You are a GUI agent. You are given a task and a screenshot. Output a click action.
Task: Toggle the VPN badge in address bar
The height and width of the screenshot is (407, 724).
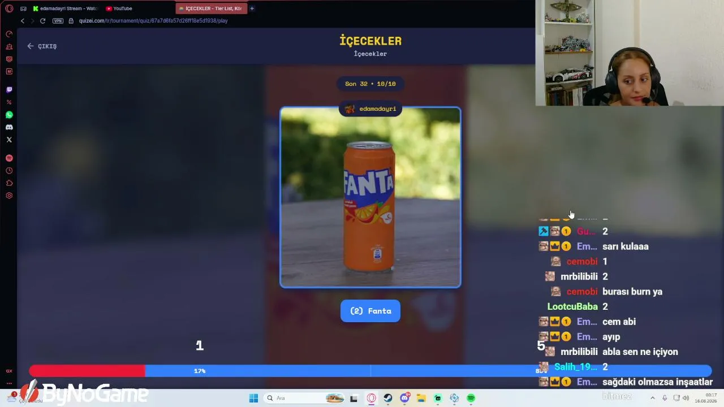(58, 21)
